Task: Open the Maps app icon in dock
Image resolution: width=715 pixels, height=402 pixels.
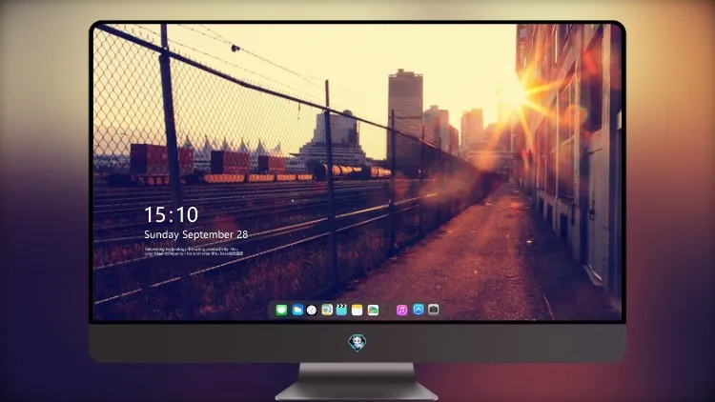Action: pos(327,310)
